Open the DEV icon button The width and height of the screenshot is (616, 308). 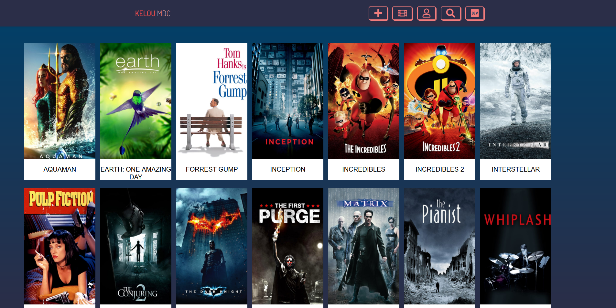click(x=475, y=14)
